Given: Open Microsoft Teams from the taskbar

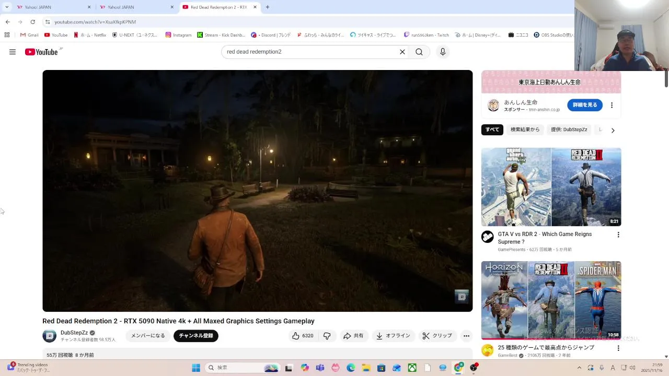Looking at the screenshot, I should point(320,368).
